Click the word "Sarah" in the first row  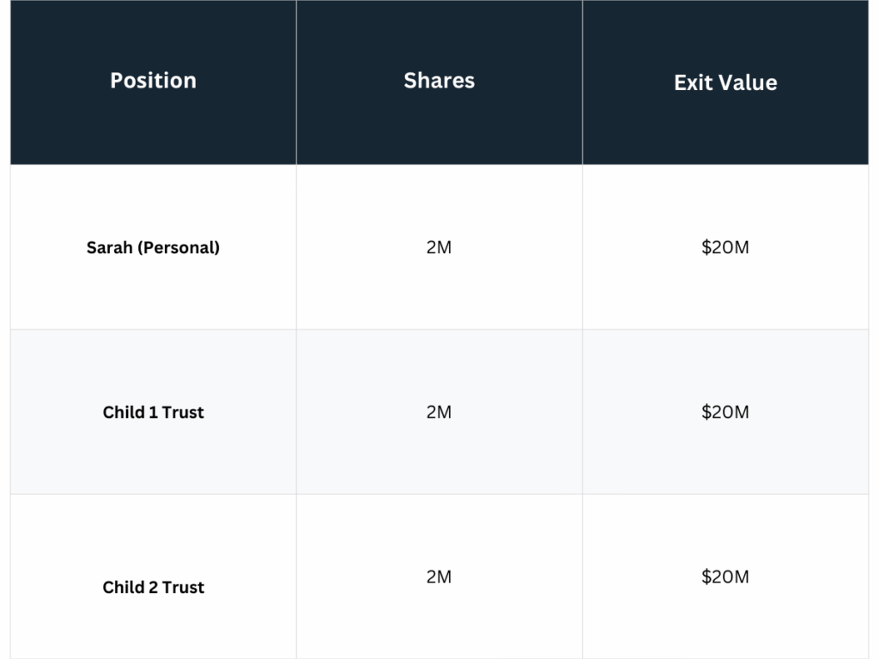(x=109, y=247)
